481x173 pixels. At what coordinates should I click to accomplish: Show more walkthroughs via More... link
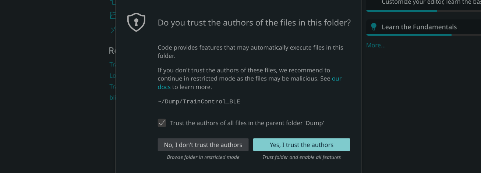(x=376, y=46)
